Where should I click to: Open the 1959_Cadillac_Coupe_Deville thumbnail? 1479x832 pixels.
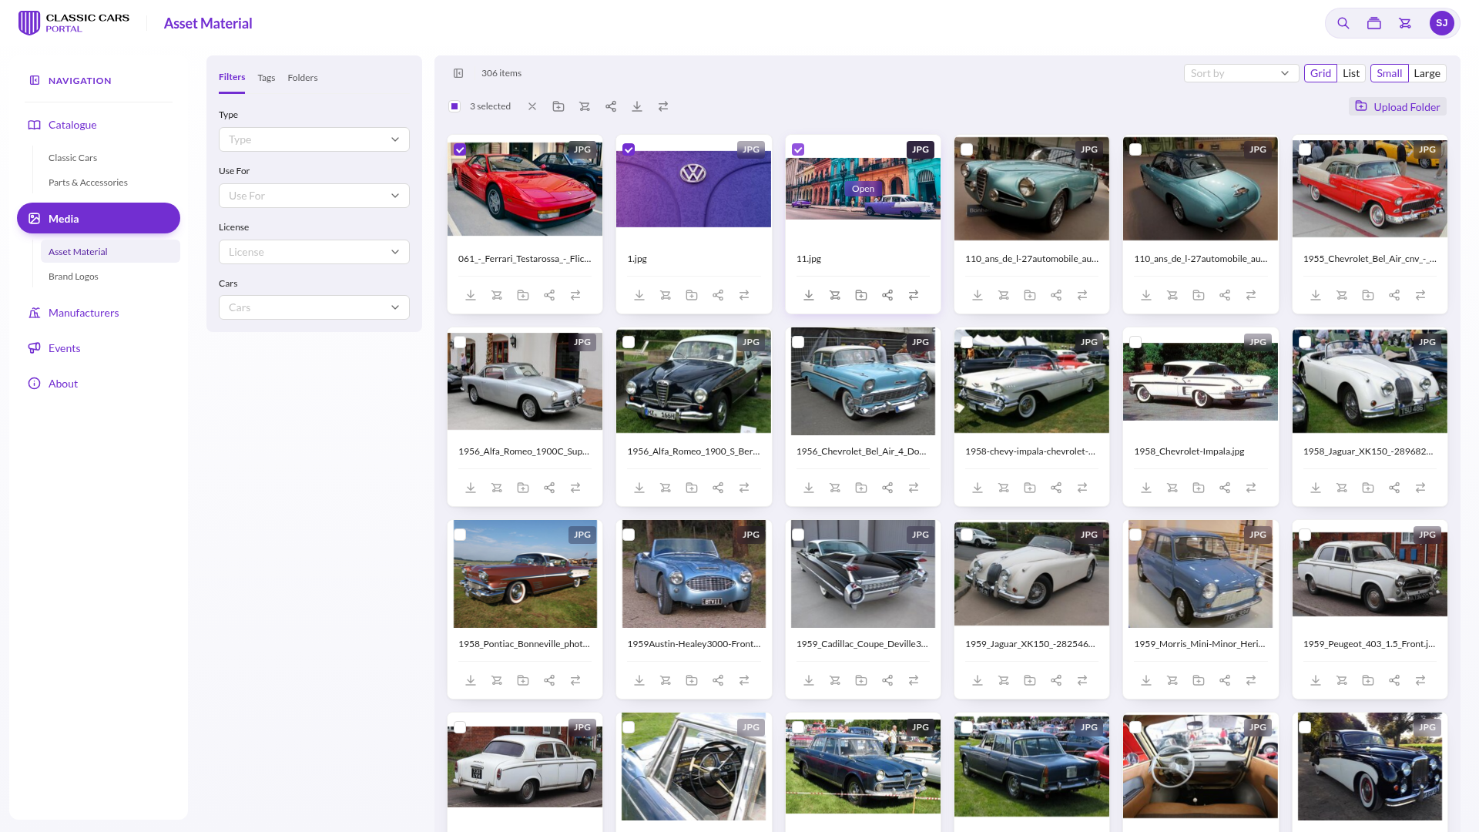click(x=863, y=574)
